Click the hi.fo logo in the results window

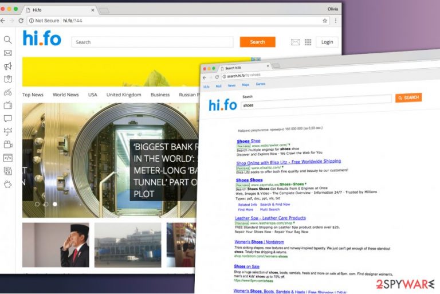pos(222,105)
